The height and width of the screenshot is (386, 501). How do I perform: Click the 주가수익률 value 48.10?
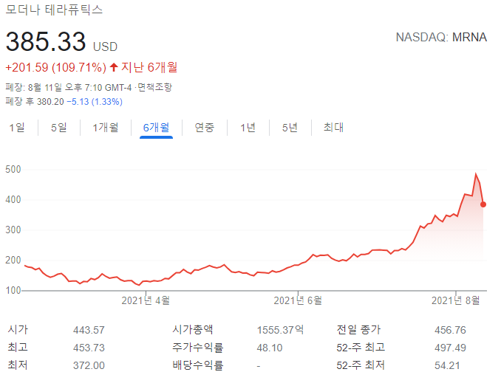(x=270, y=348)
